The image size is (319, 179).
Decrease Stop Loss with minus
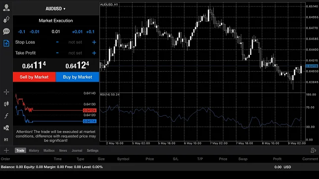pyautogui.click(x=57, y=42)
